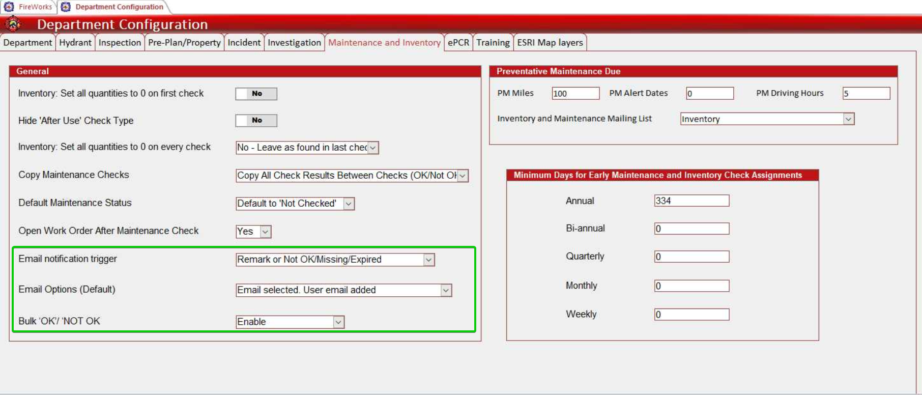
Task: Click the PM Miles input field
Action: pos(575,93)
